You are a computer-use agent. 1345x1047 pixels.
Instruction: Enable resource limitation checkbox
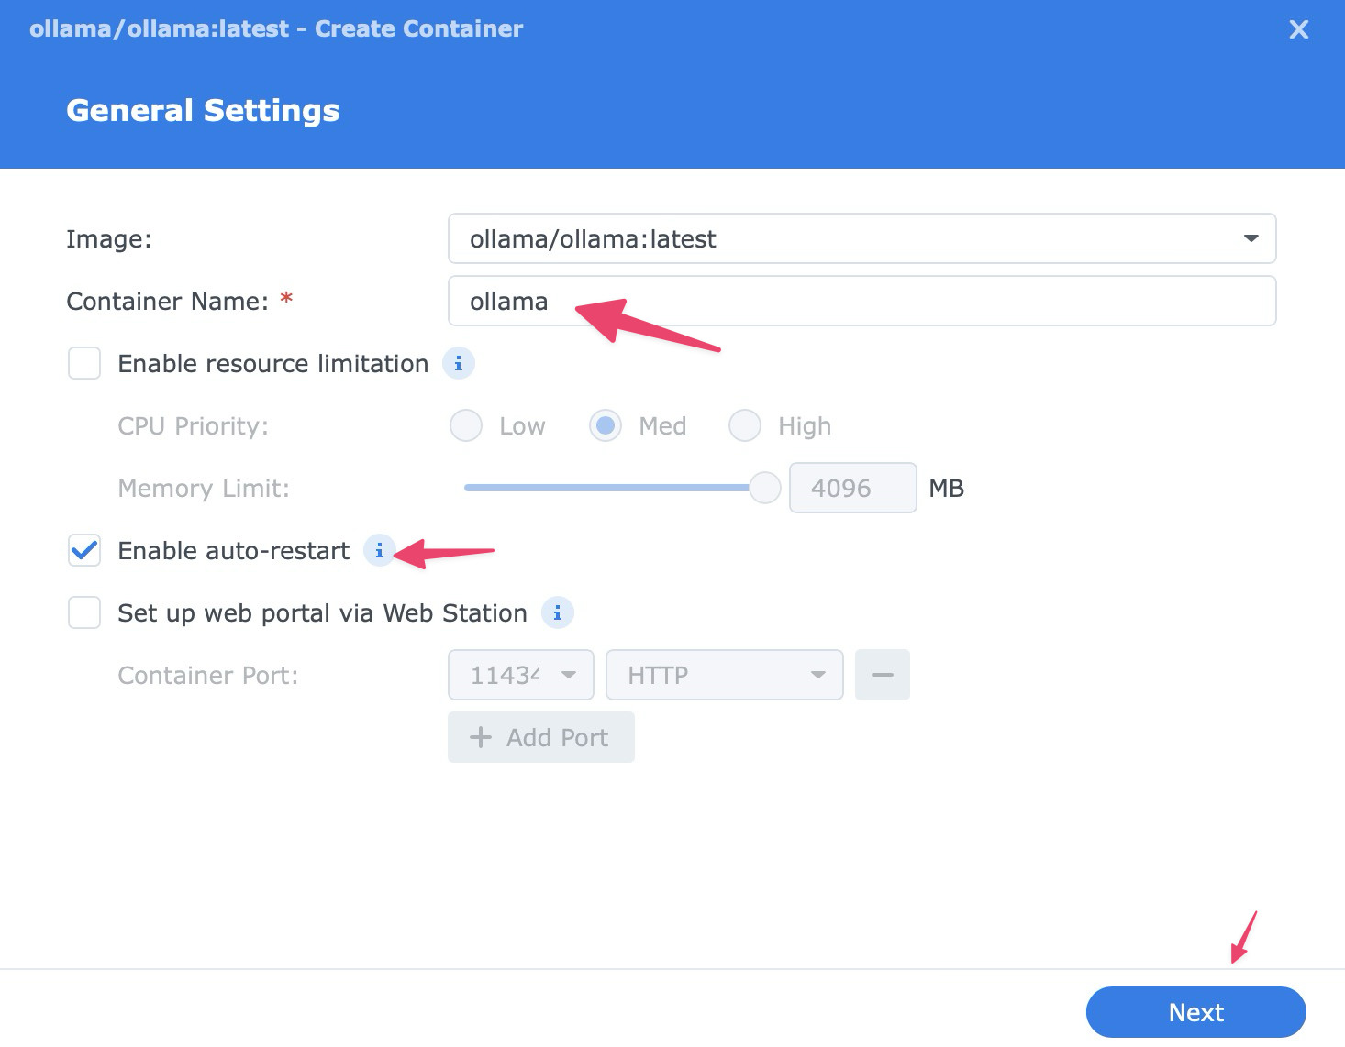pos(83,363)
